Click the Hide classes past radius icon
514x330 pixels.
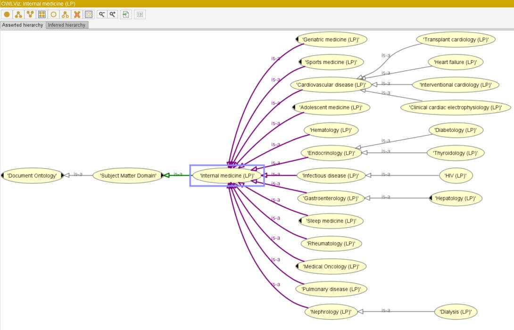coord(77,15)
